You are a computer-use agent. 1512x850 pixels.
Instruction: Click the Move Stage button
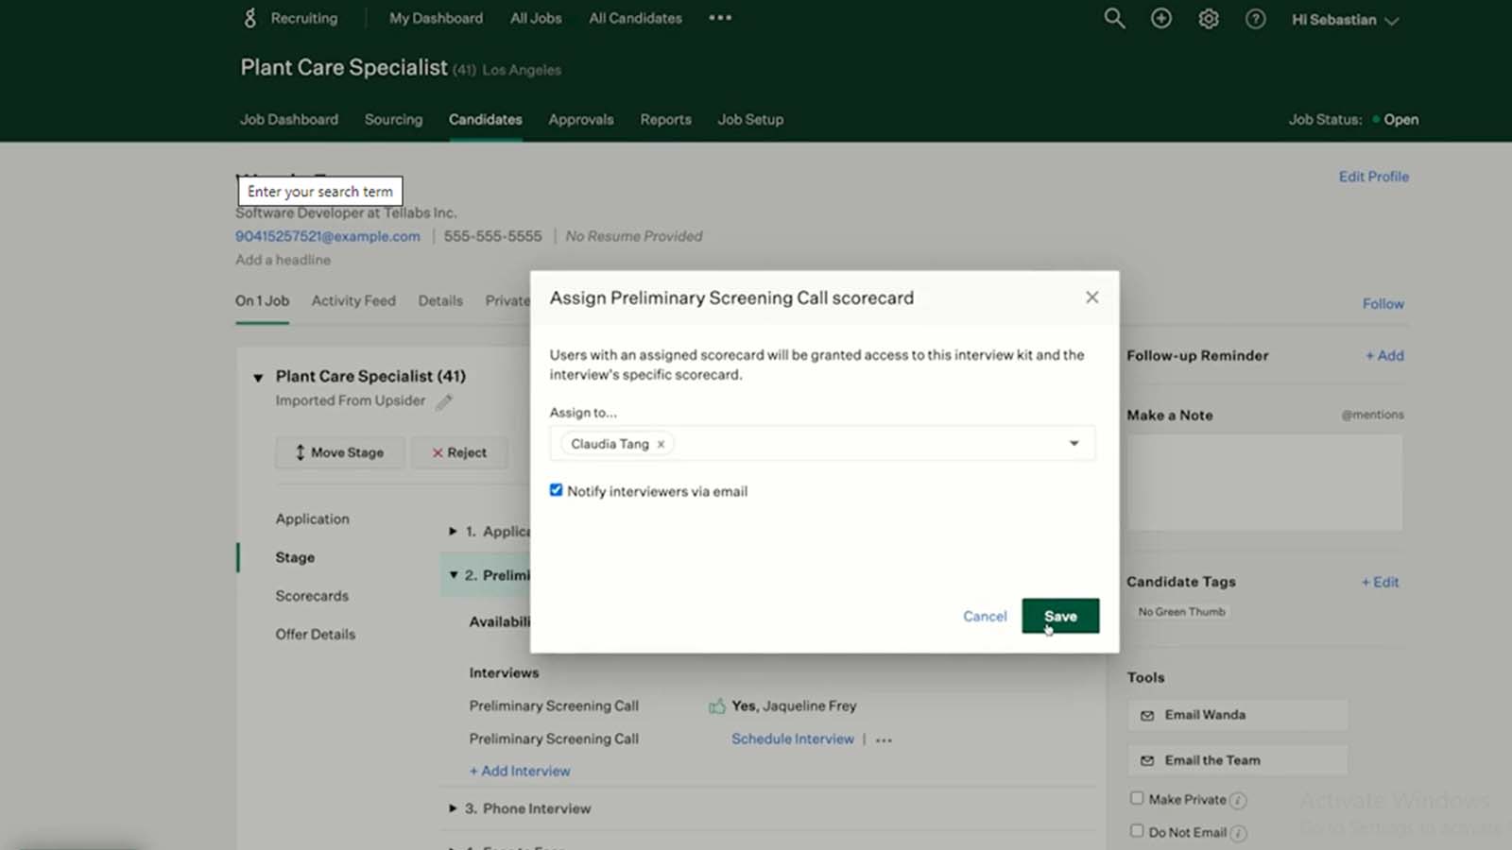point(340,452)
